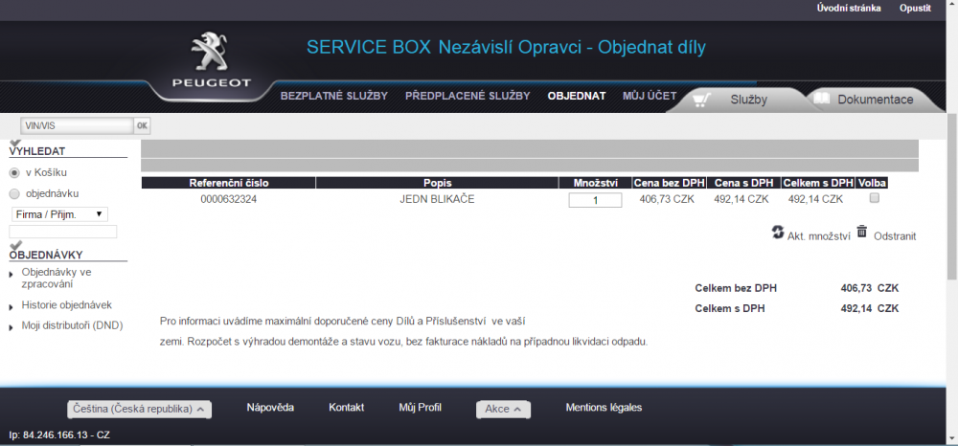The image size is (958, 446).
Task: Click the Opustit link
Action: click(915, 8)
